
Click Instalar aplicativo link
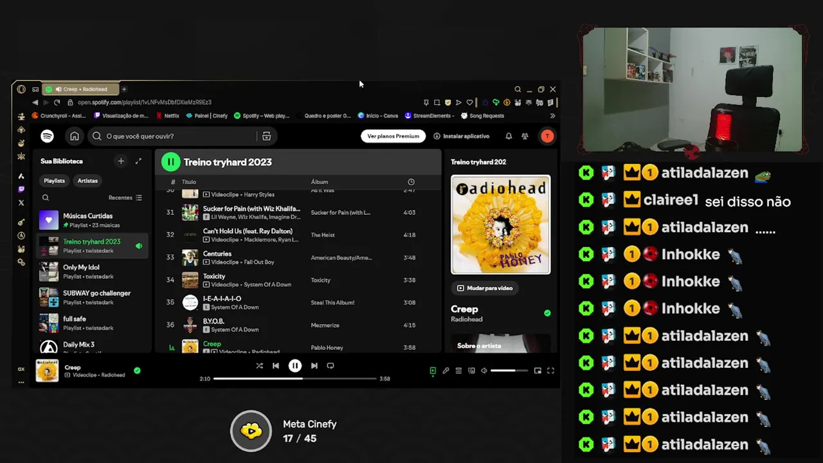click(461, 136)
